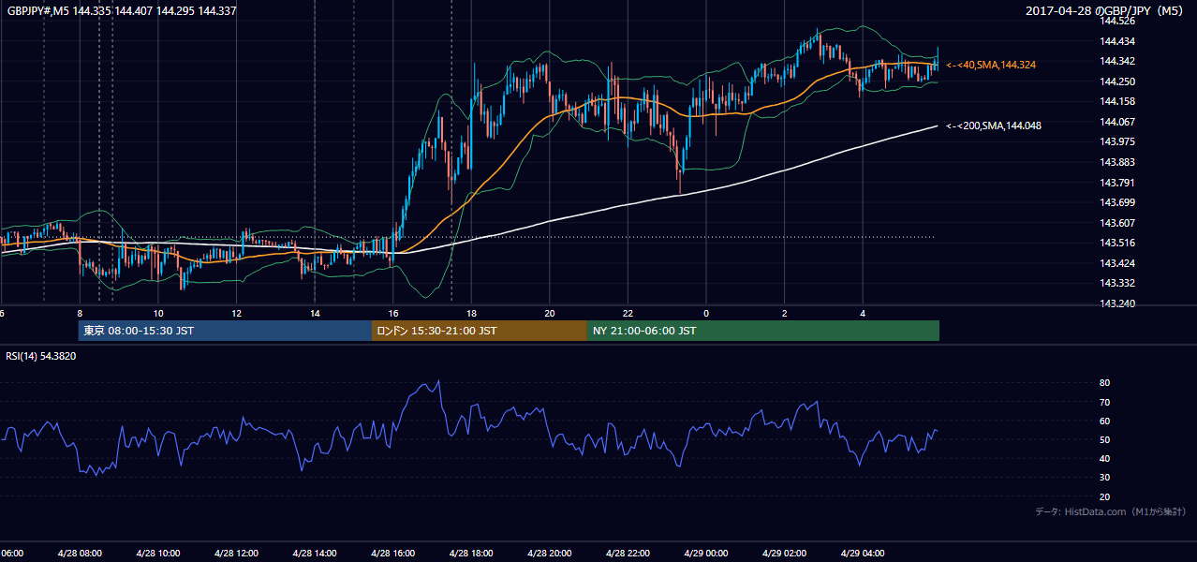Click the 4/28 14:00 bottom time label
This screenshot has width=1197, height=562.
(315, 553)
